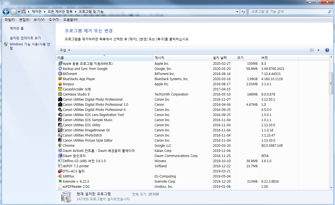
Task: Expand the 제어판 breadcrumb arrow
Action: [x=44, y=12]
